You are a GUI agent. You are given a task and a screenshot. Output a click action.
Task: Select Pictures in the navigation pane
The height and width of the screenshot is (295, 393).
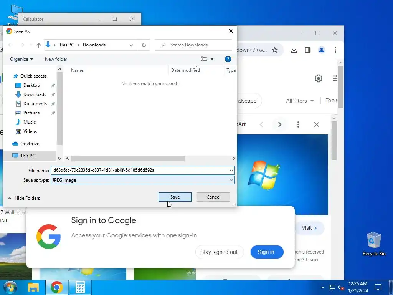click(x=31, y=113)
